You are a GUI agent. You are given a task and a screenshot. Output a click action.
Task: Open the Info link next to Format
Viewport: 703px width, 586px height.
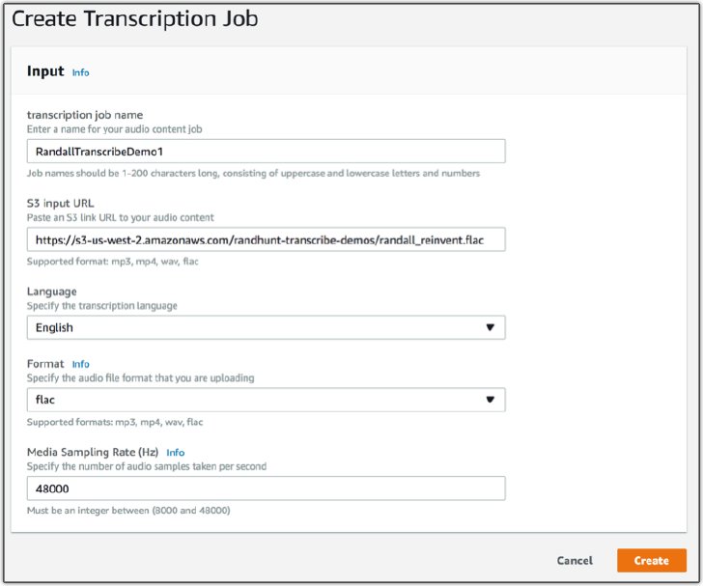coord(81,364)
